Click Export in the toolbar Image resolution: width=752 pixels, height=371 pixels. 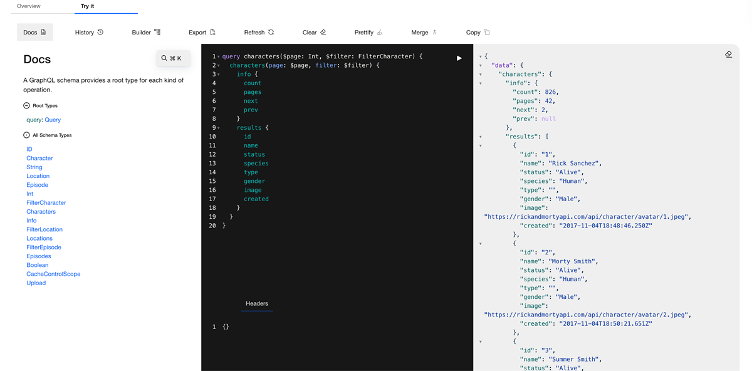[202, 32]
